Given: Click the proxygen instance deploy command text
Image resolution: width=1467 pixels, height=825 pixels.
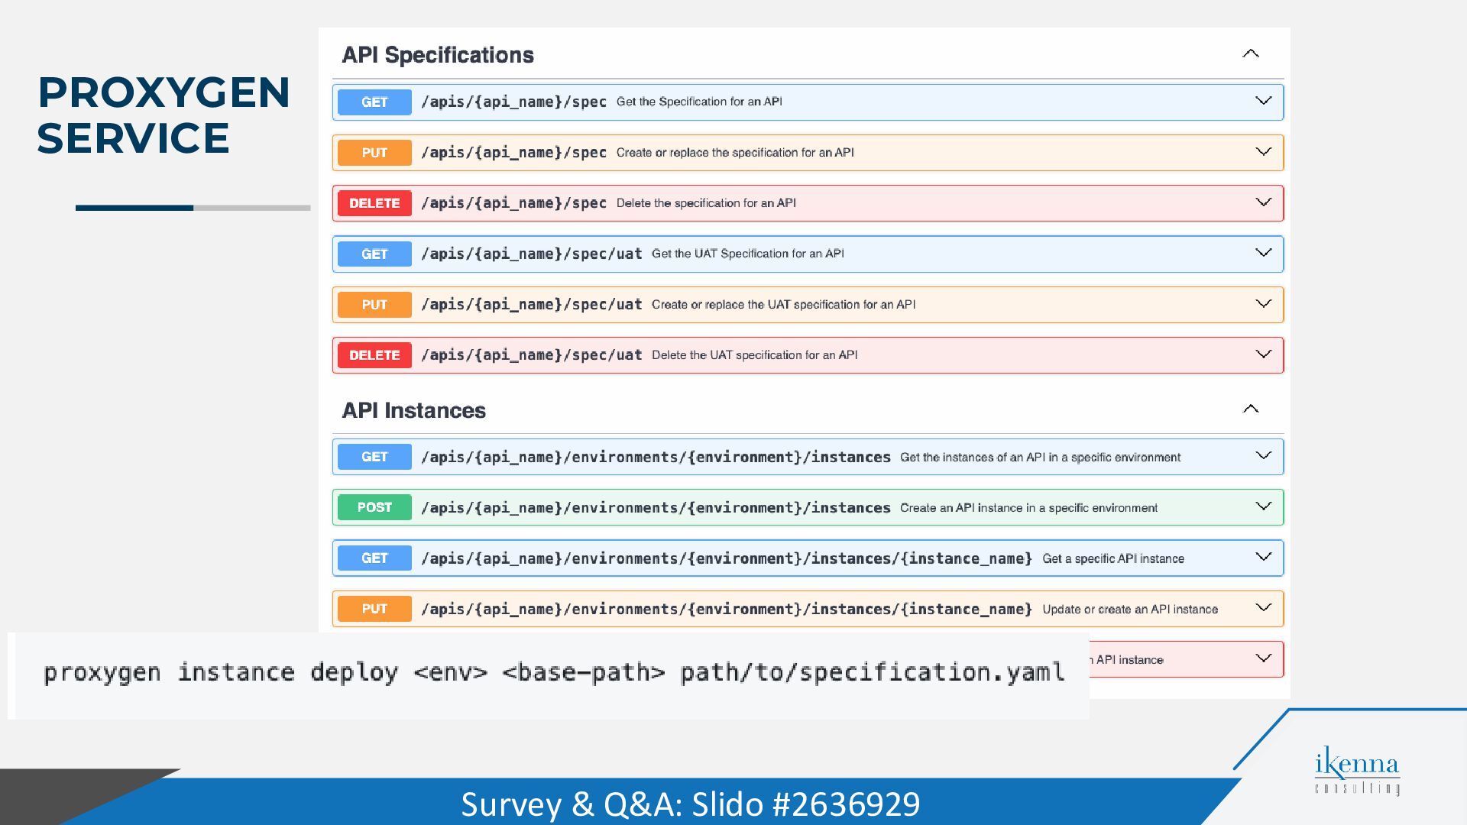Looking at the screenshot, I should click(553, 673).
